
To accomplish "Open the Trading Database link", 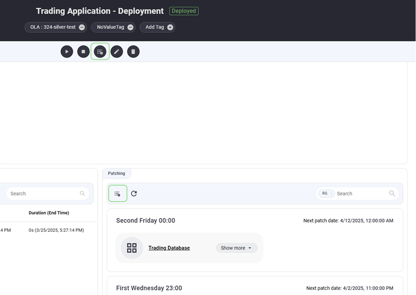I will pyautogui.click(x=169, y=248).
